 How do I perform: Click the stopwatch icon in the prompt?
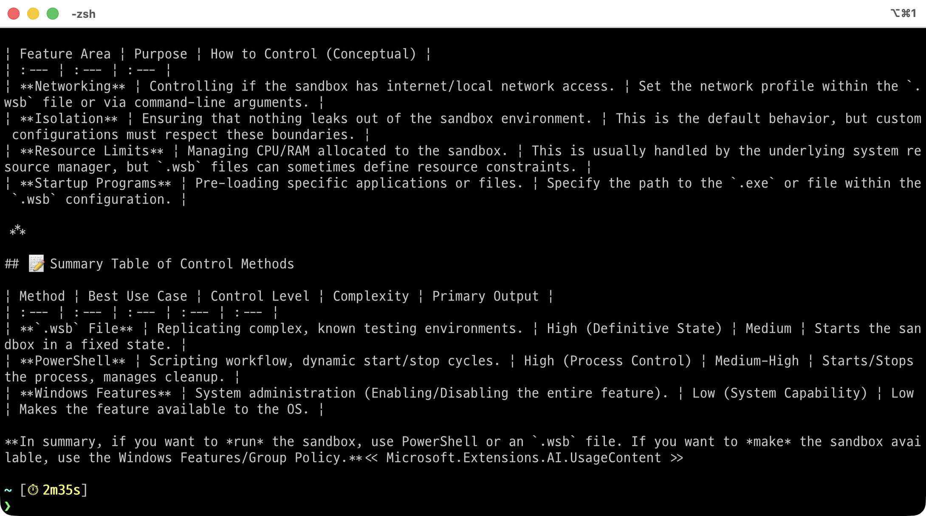[33, 490]
